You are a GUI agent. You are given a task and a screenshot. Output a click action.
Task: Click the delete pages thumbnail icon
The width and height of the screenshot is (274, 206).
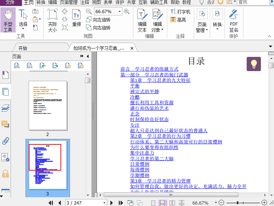pos(81,66)
